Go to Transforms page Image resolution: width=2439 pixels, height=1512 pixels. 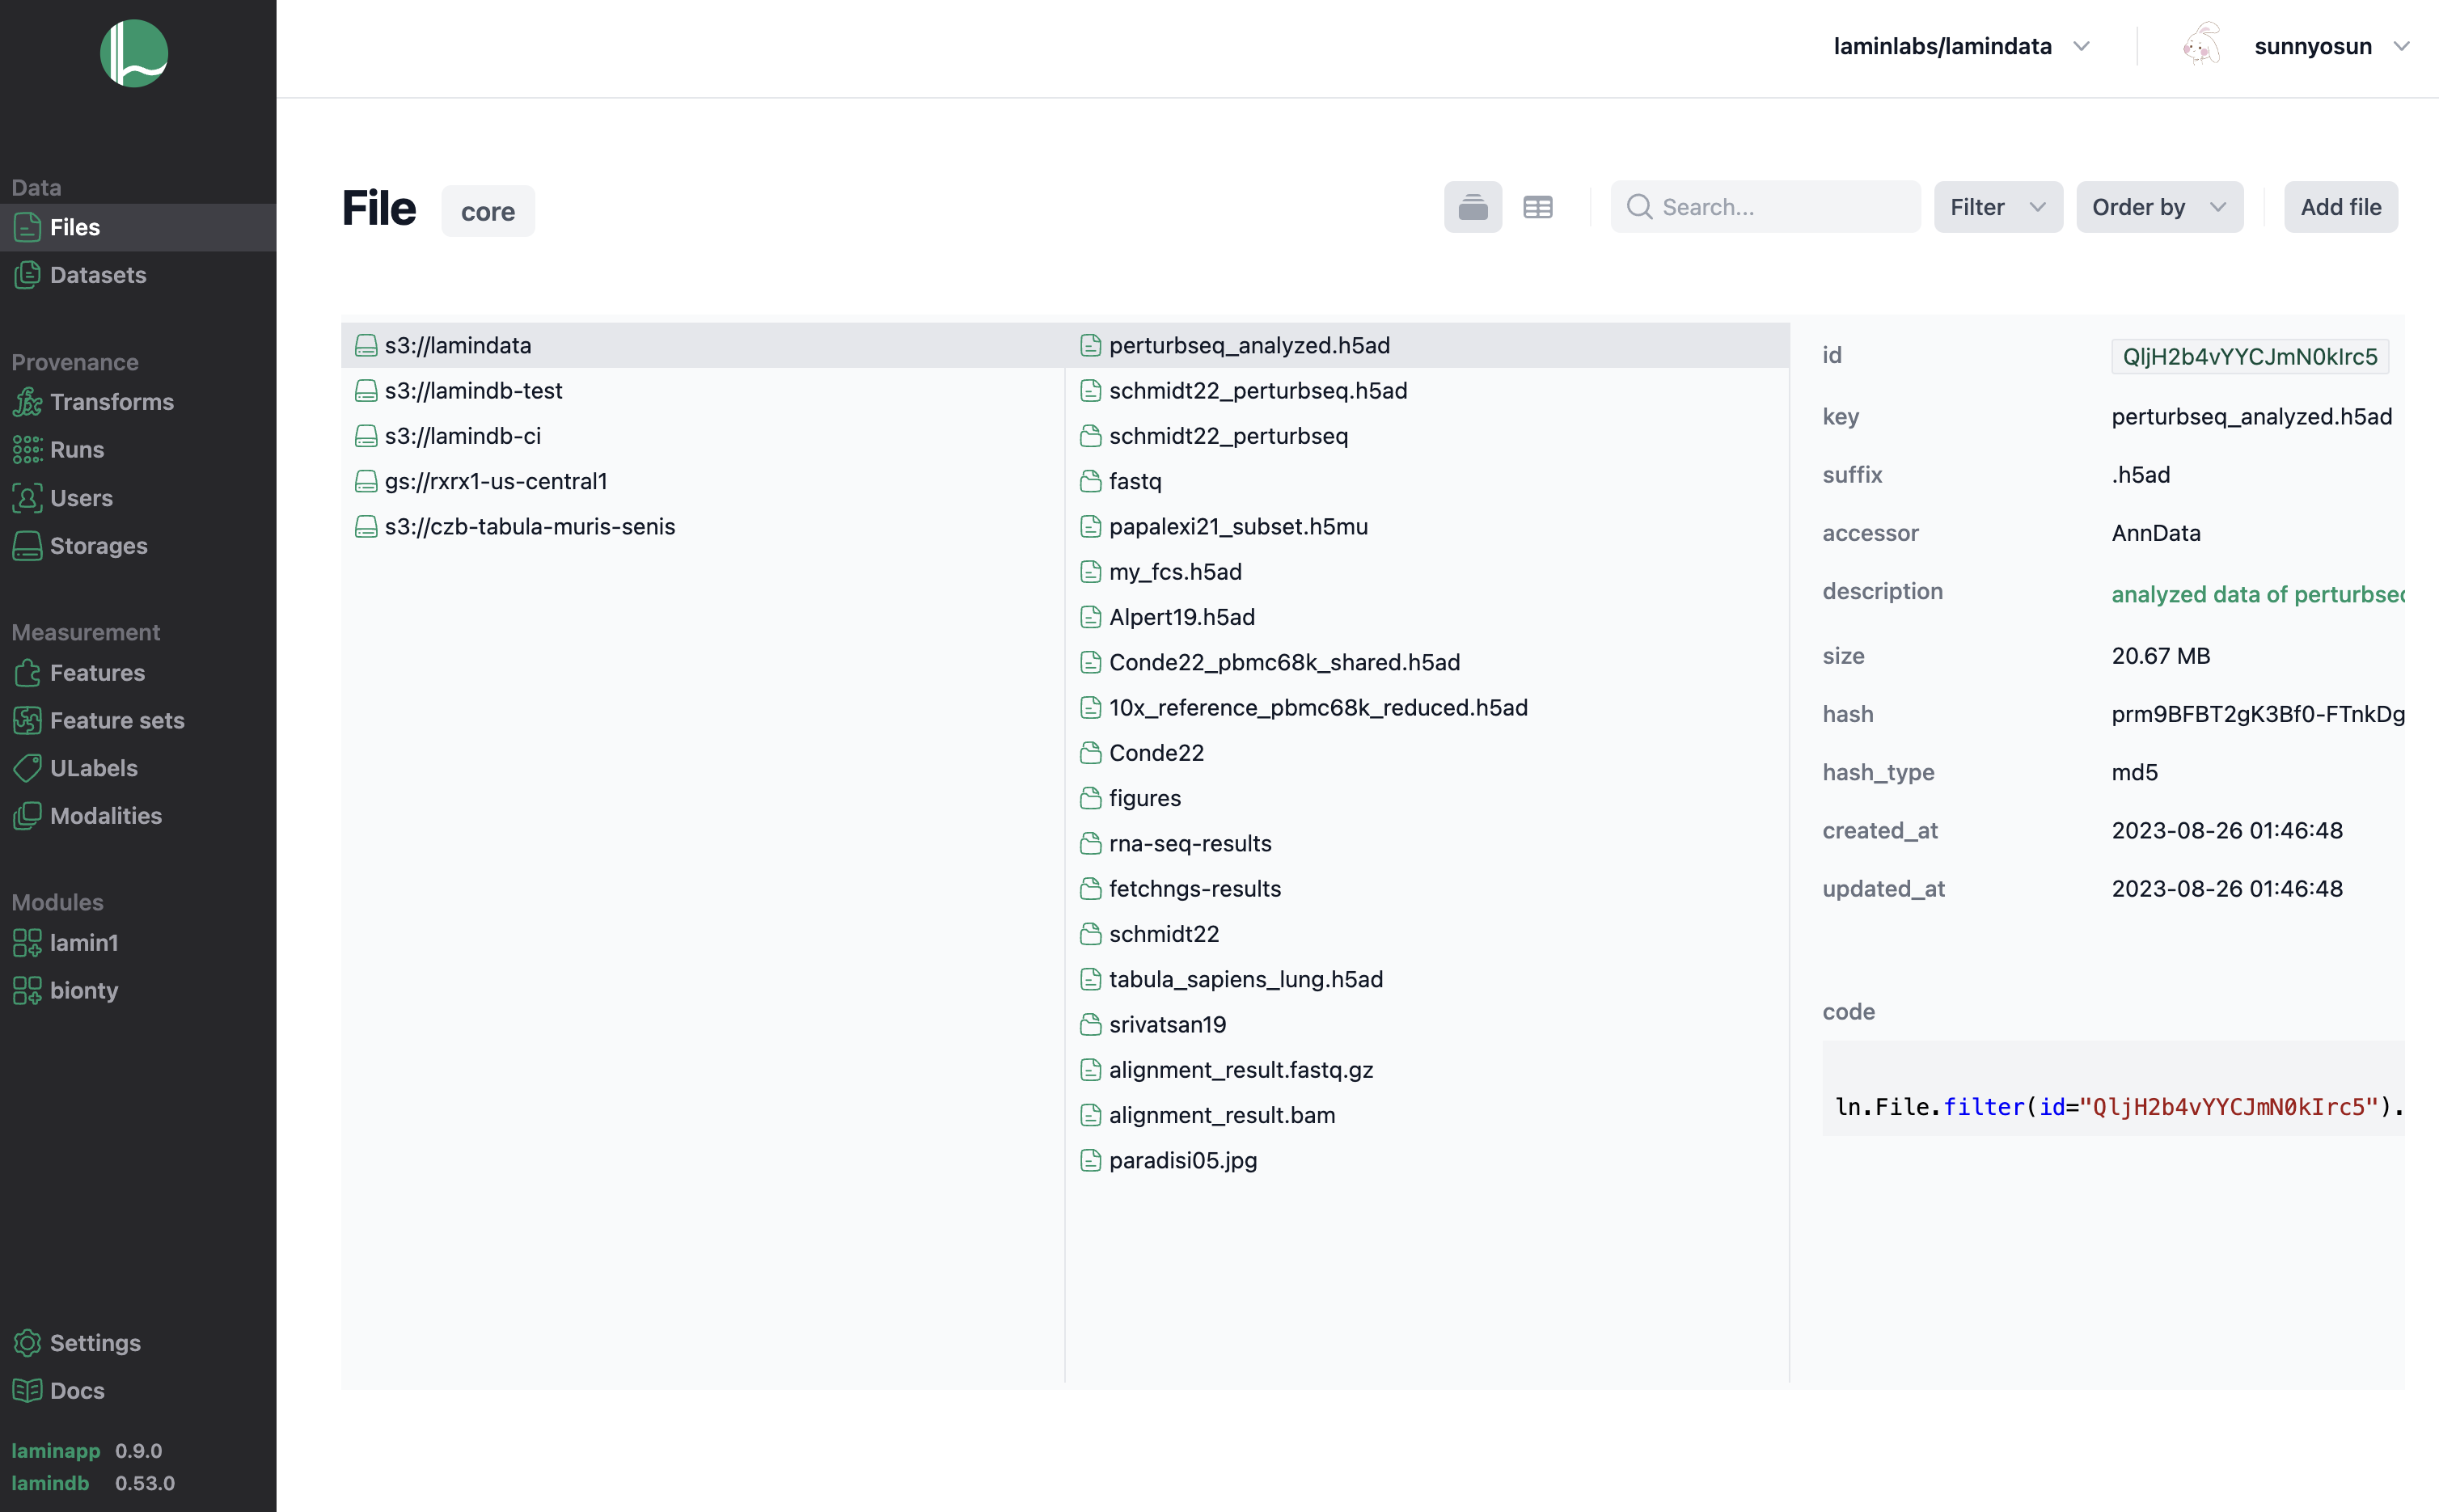coord(138,402)
